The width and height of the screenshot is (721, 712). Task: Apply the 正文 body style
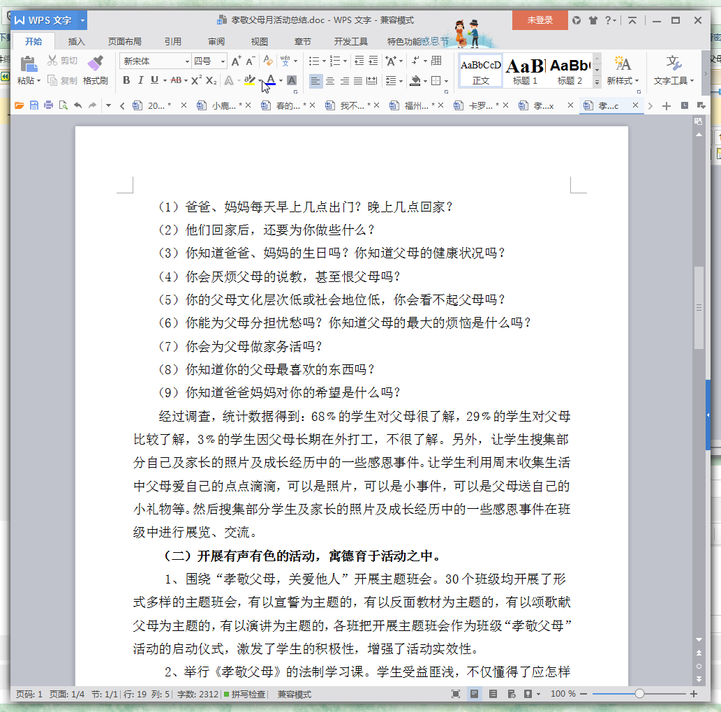click(480, 71)
